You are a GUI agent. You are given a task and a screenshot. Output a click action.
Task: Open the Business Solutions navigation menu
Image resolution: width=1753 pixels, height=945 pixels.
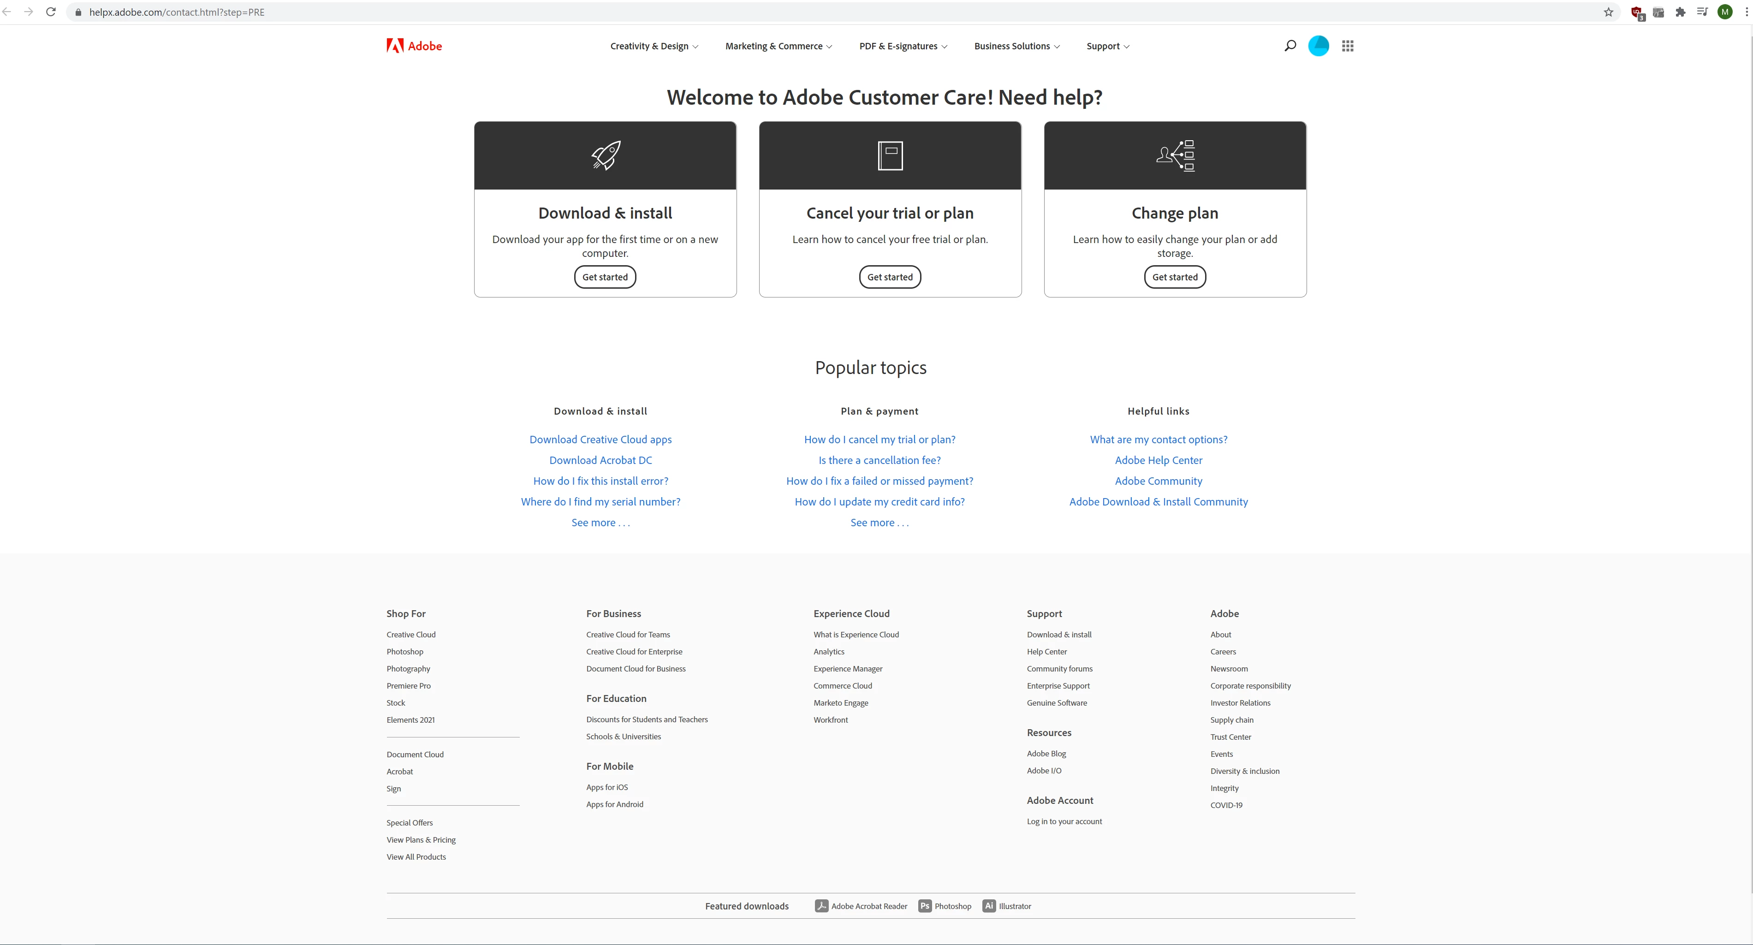1016,46
